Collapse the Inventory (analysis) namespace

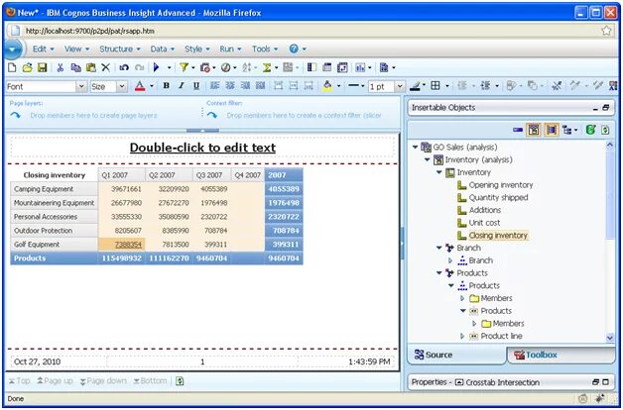tap(428, 159)
